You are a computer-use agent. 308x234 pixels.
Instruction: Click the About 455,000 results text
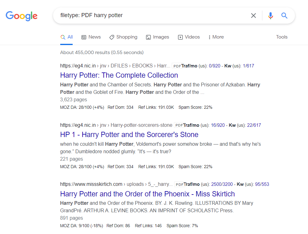102,53
